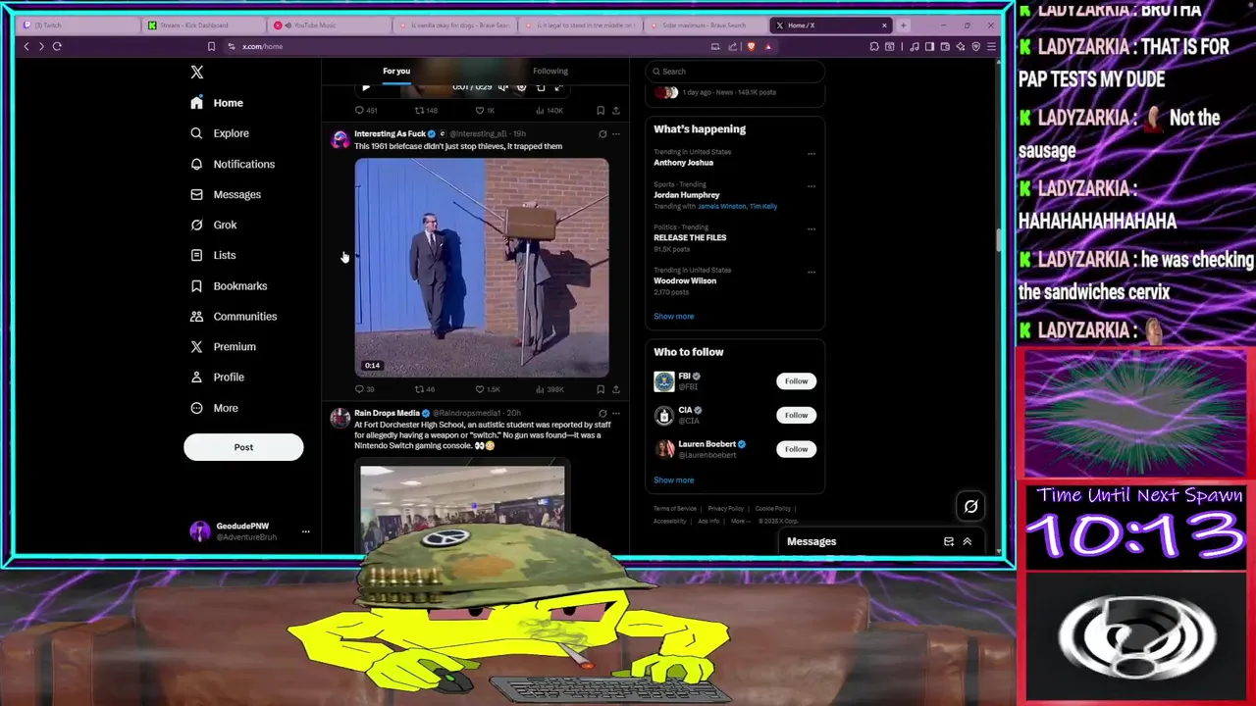The width and height of the screenshot is (1256, 706).
Task: Reload the page in Brave
Action: [x=57, y=46]
